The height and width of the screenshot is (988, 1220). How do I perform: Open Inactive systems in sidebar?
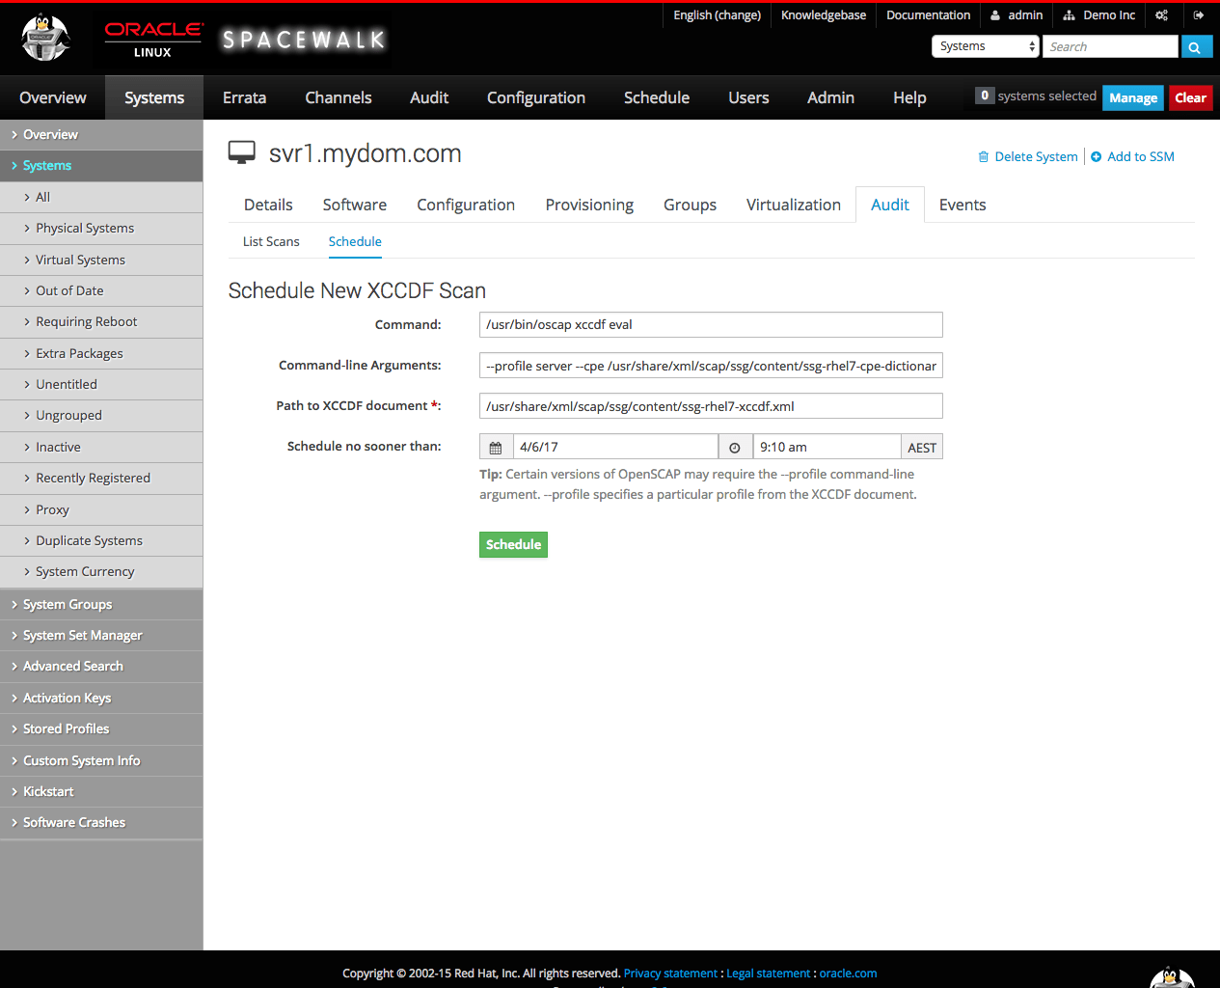(x=58, y=448)
